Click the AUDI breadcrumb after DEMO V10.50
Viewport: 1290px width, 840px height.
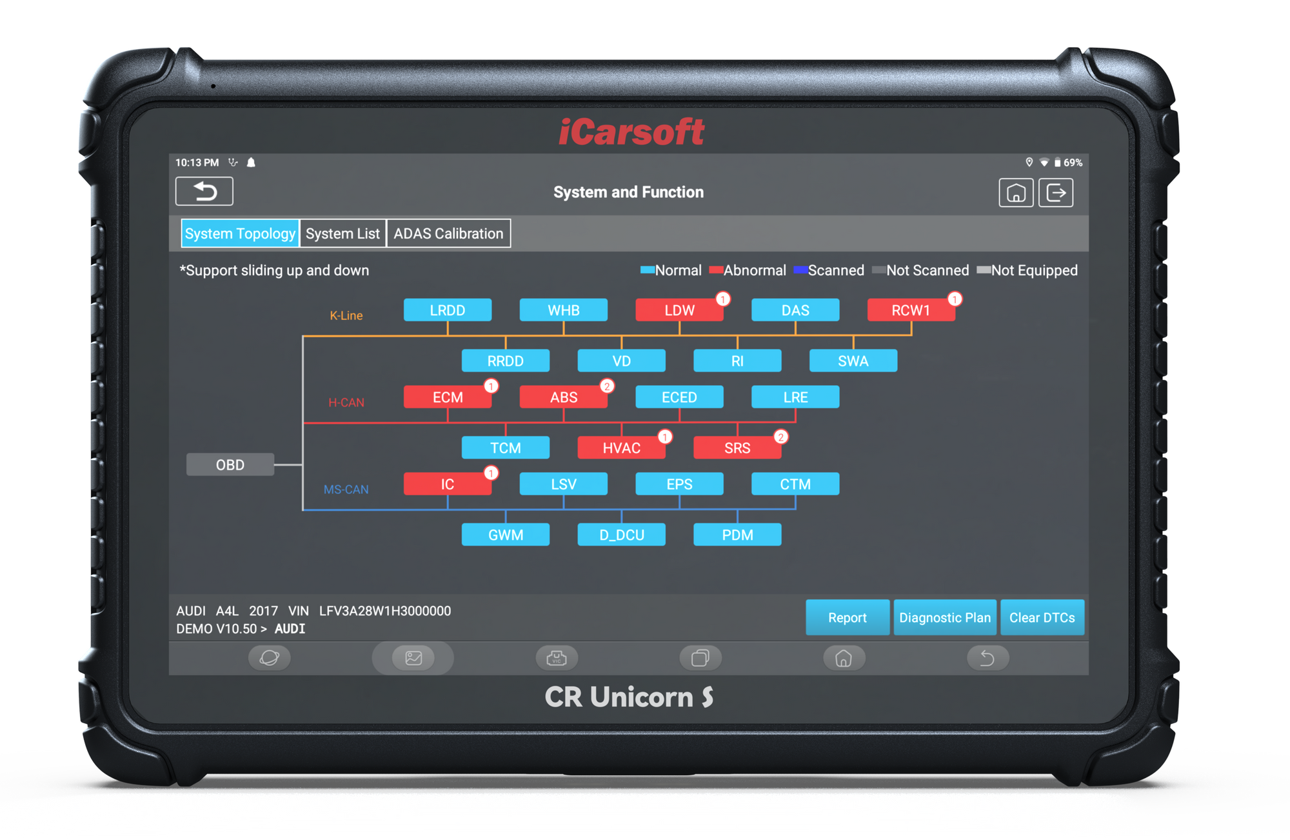tap(290, 629)
